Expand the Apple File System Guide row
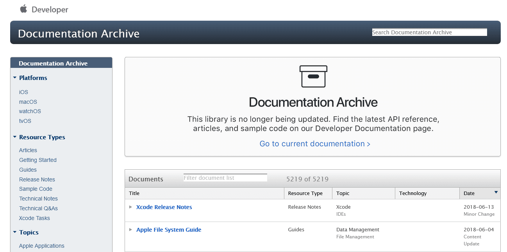This screenshot has height=252, width=507. click(131, 230)
